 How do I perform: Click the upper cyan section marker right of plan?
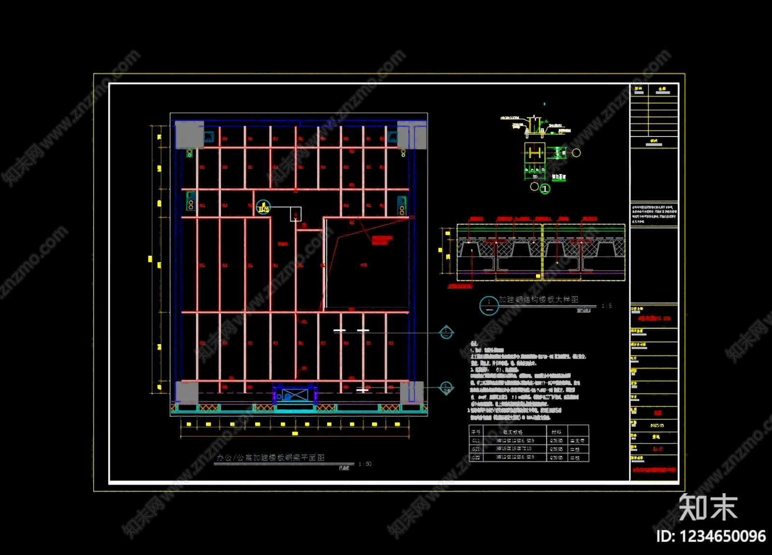[446, 332]
